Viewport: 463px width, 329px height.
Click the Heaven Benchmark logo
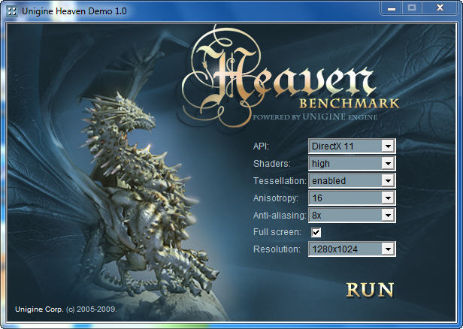291,77
